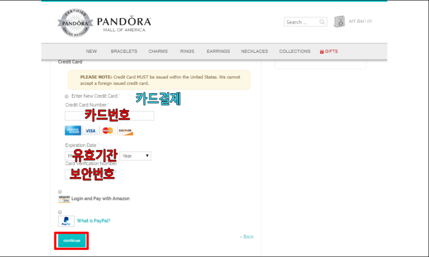This screenshot has width=429, height=257.
Task: Open the RINGS menu
Action: point(187,51)
